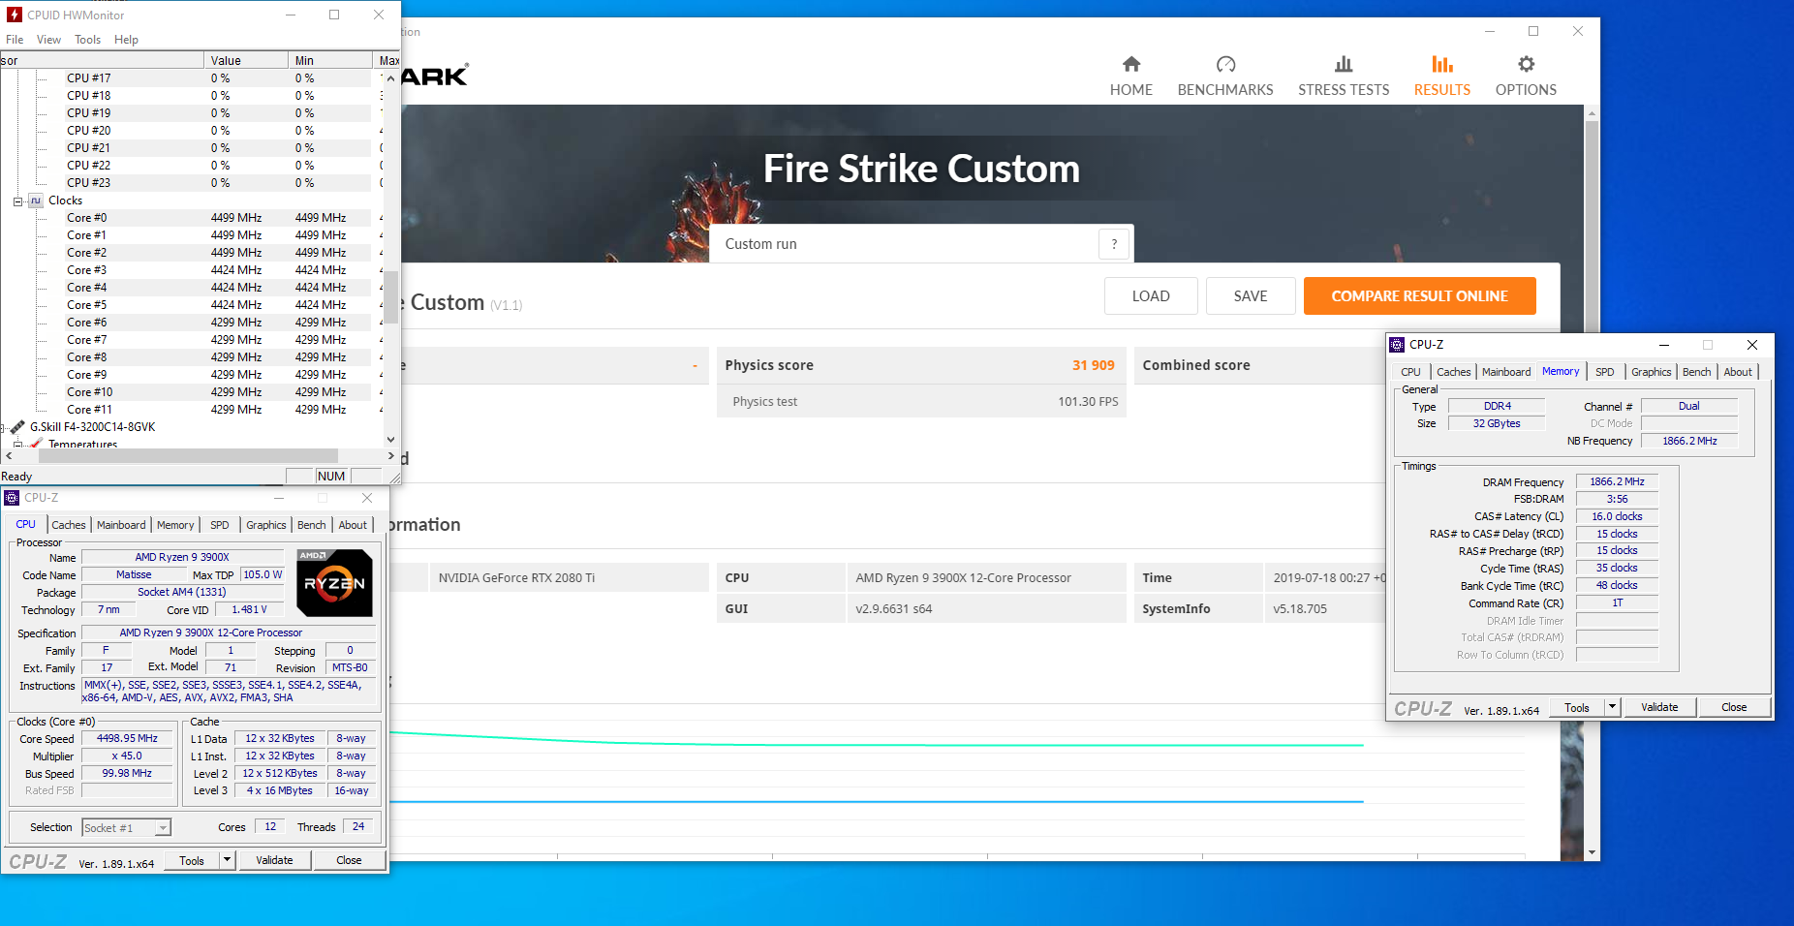Click Core Speed value 4498.95 MHz
Viewport: 1794px width, 926px height.
point(127,739)
